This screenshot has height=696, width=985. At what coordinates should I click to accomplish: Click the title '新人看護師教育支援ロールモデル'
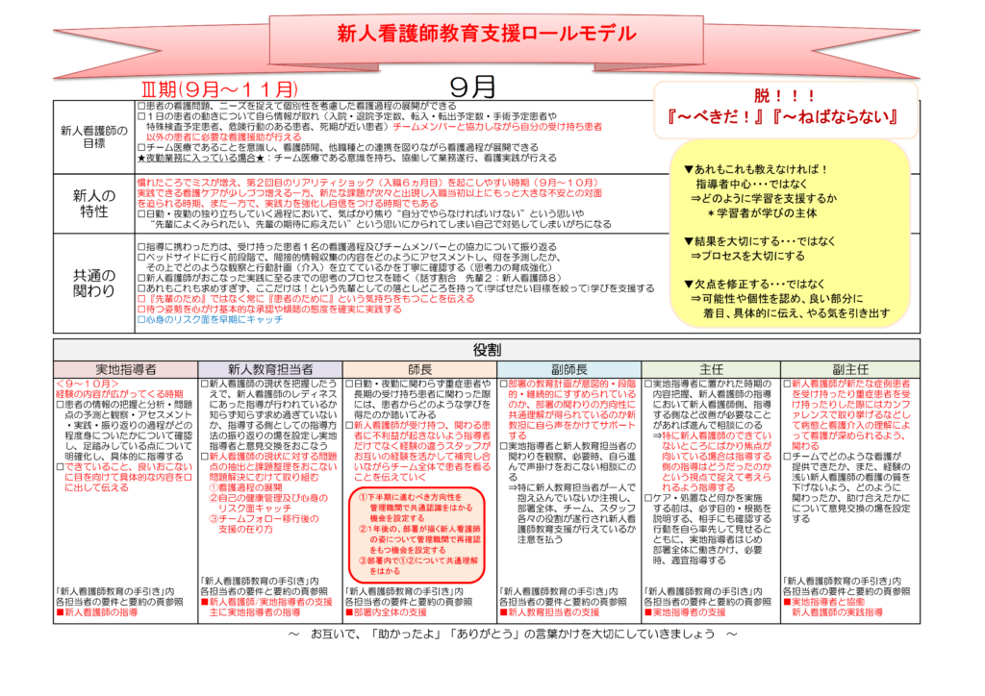pyautogui.click(x=486, y=34)
